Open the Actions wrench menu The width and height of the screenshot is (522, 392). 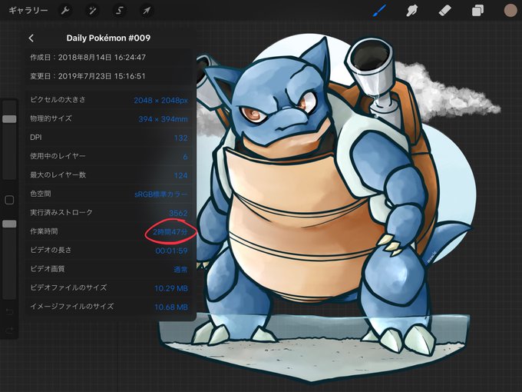[x=65, y=11]
